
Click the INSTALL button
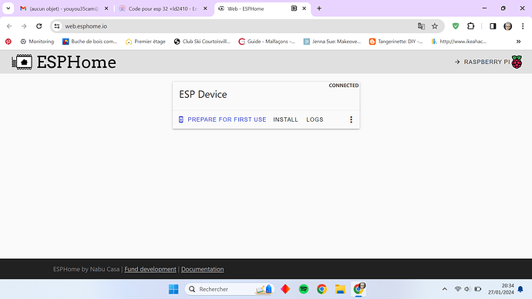[285, 119]
